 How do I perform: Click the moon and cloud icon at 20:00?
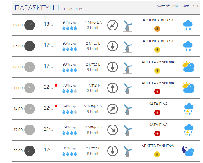[x=188, y=151]
